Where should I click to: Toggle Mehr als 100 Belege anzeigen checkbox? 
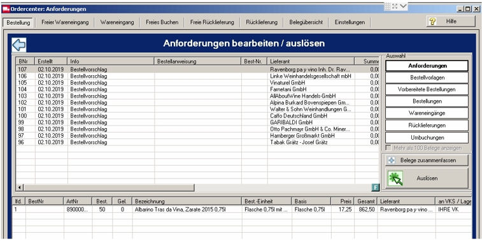pos(388,148)
